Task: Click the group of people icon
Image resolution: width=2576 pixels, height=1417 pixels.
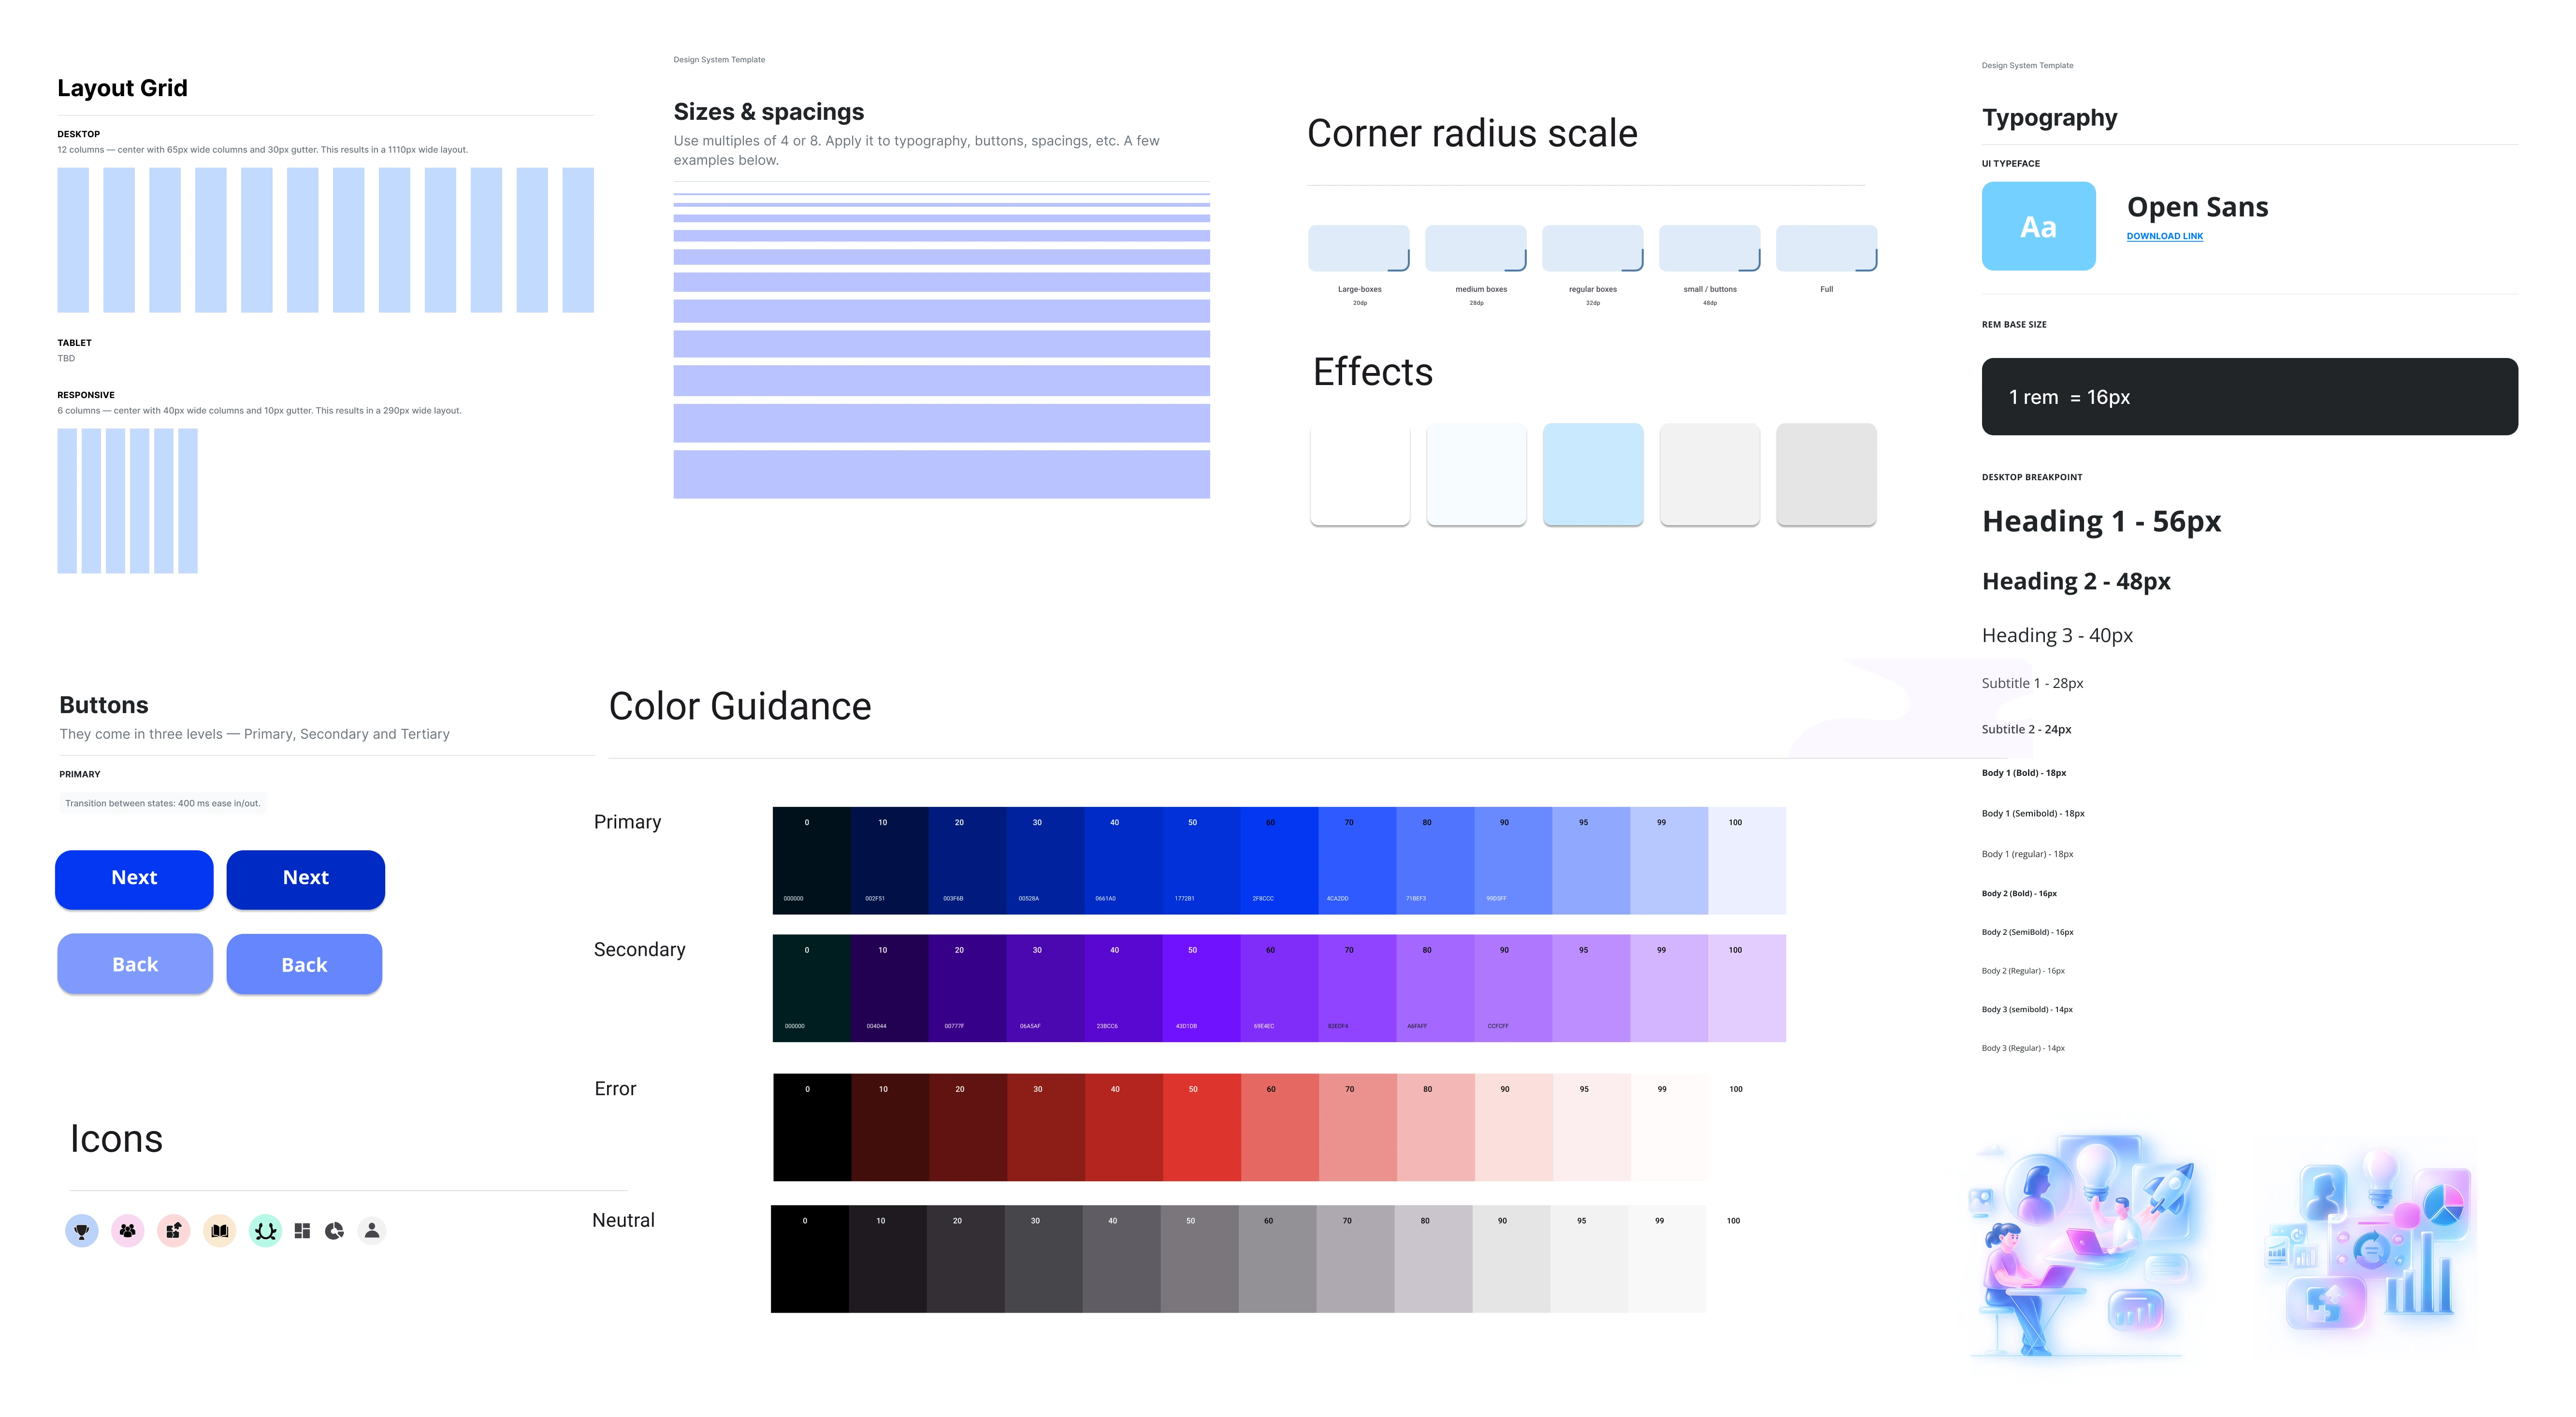Action: tap(128, 1231)
